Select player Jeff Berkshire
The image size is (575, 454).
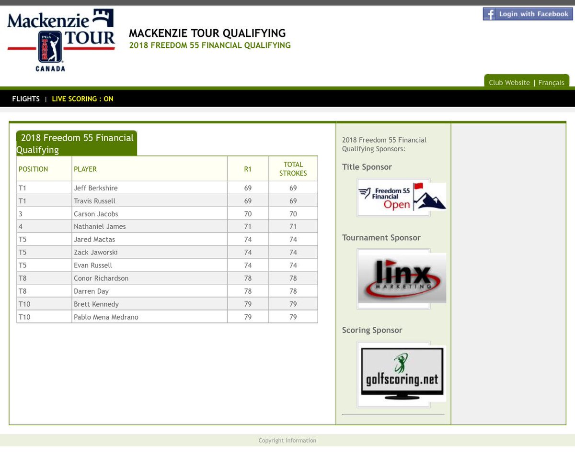95,188
